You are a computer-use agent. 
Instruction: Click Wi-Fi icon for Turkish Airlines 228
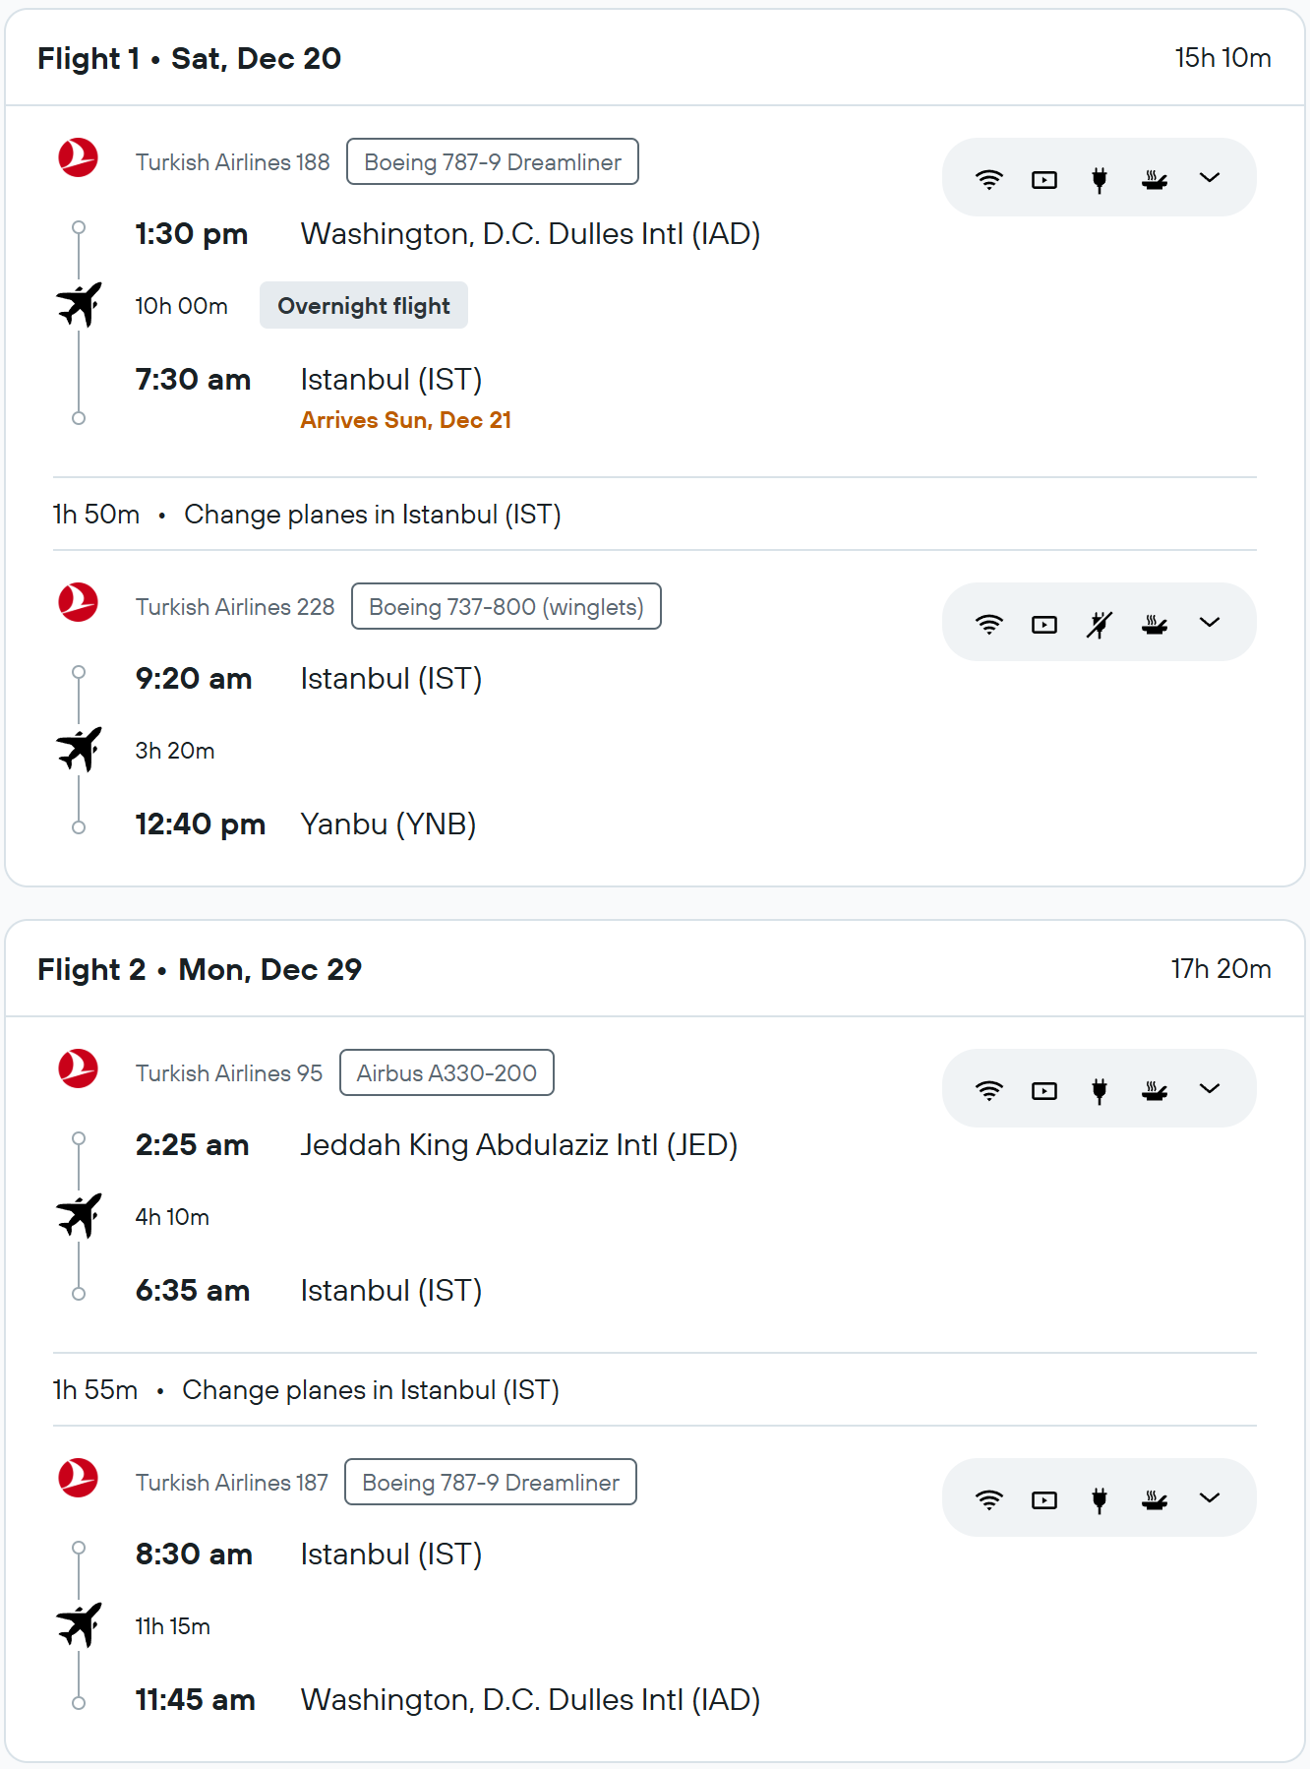coord(988,624)
